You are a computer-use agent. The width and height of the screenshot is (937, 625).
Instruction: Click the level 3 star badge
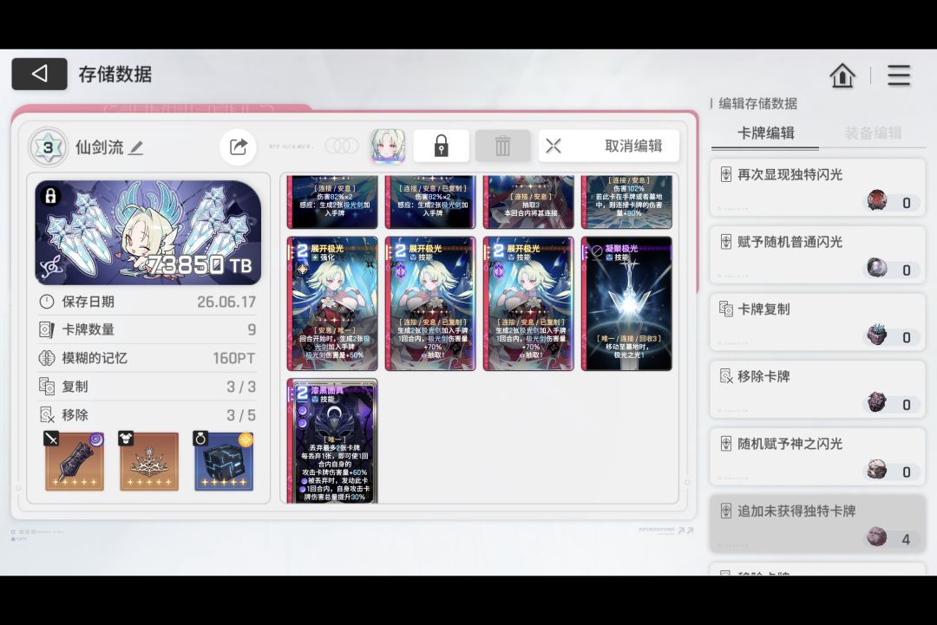49,146
